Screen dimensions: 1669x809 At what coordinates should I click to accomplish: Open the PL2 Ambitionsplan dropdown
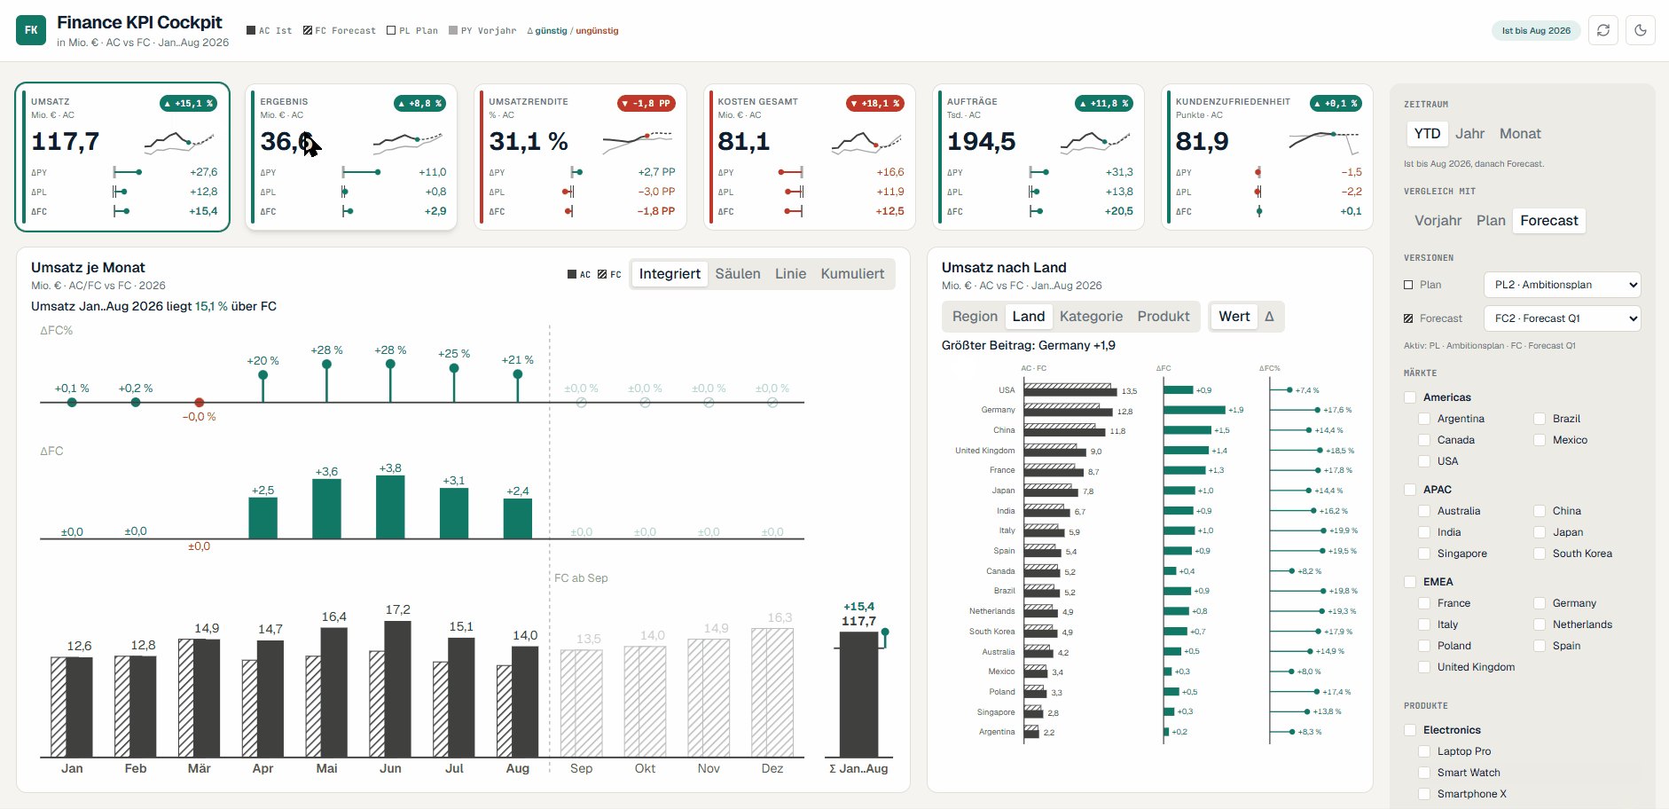tap(1562, 285)
